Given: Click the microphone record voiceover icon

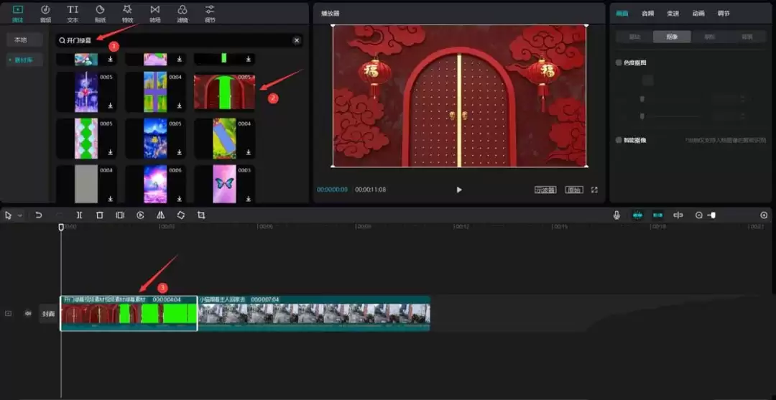Looking at the screenshot, I should pyautogui.click(x=616, y=215).
